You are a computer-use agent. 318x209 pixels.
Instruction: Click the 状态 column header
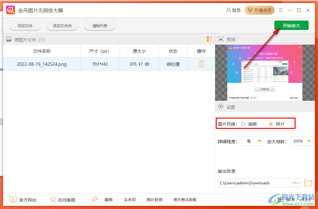[x=173, y=51]
